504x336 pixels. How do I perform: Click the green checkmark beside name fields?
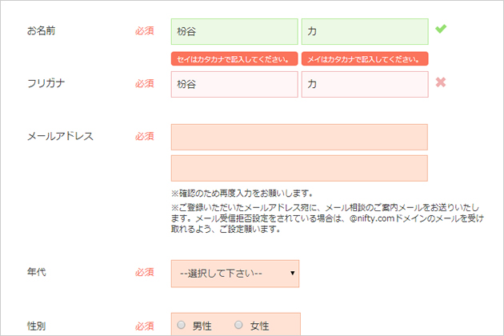tap(441, 29)
